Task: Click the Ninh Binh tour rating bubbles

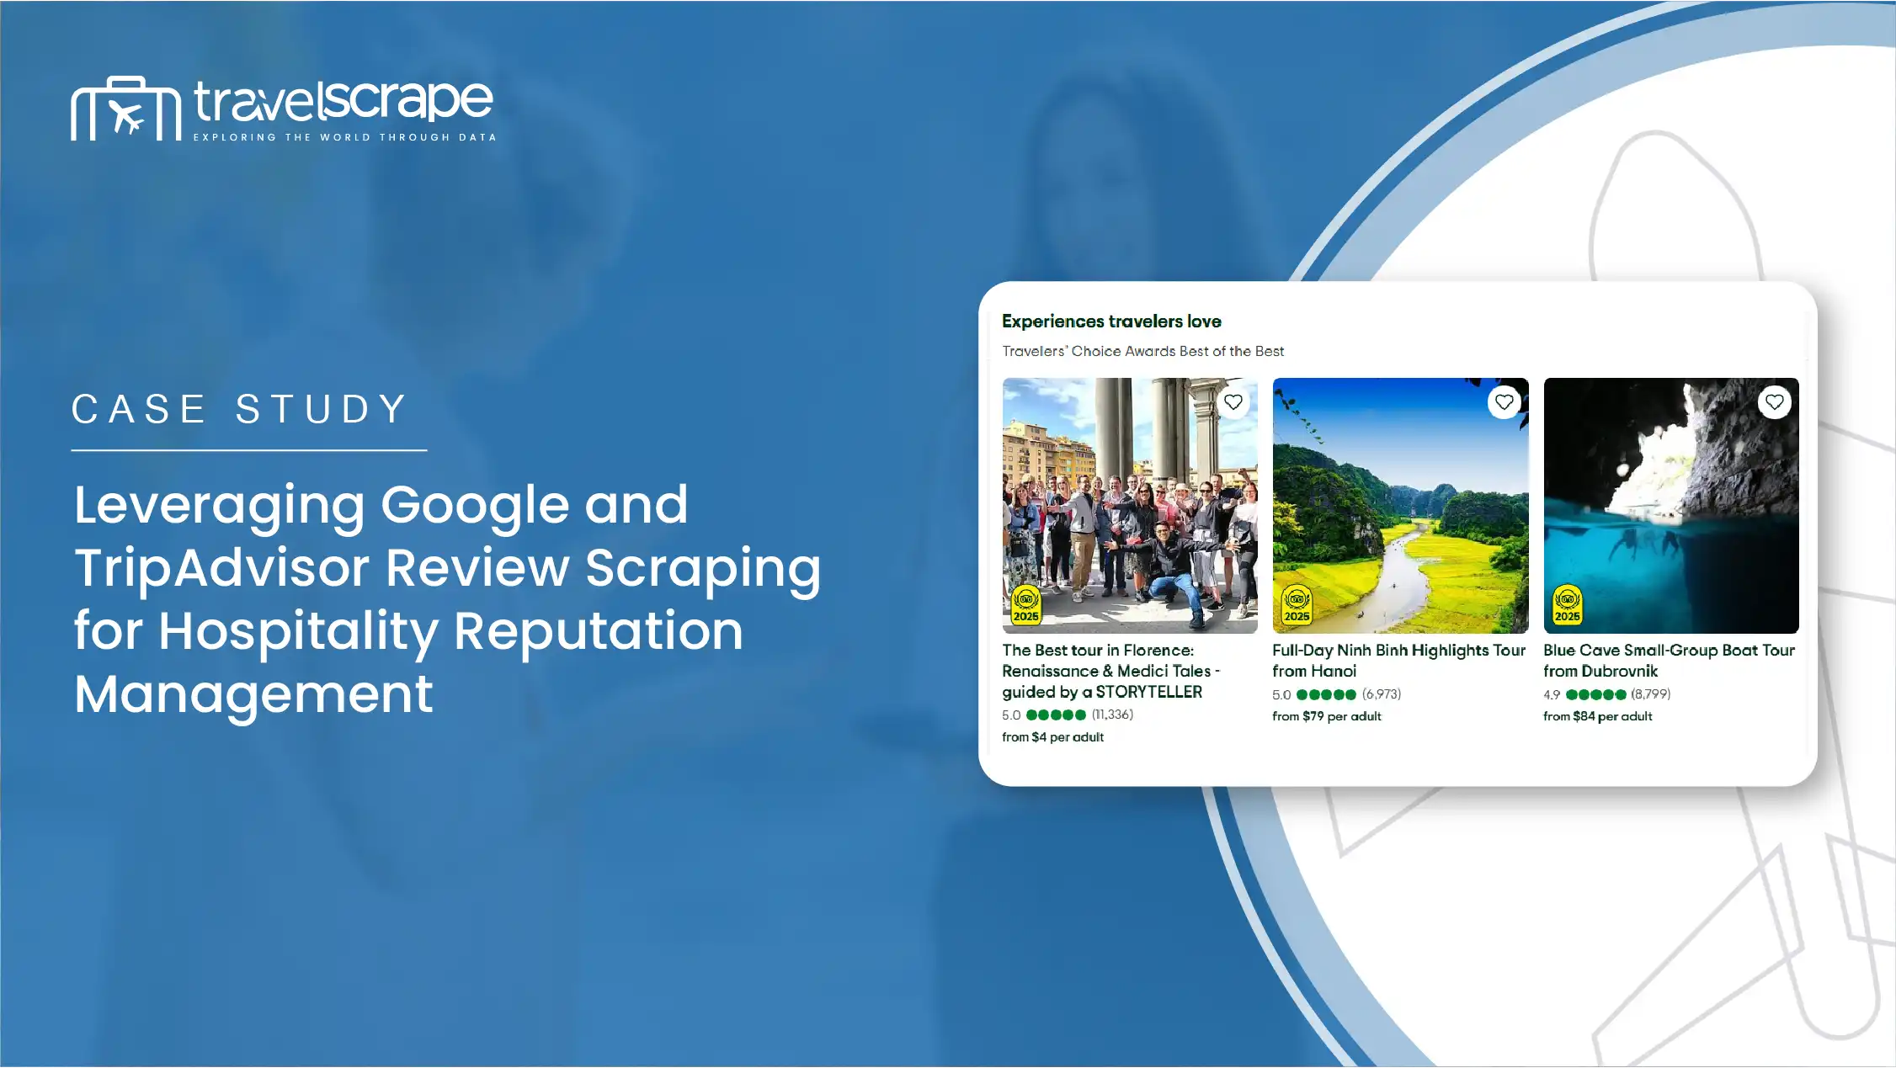Action: (1326, 694)
